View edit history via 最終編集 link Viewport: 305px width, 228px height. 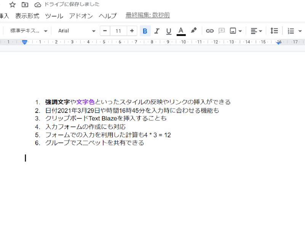146,16
